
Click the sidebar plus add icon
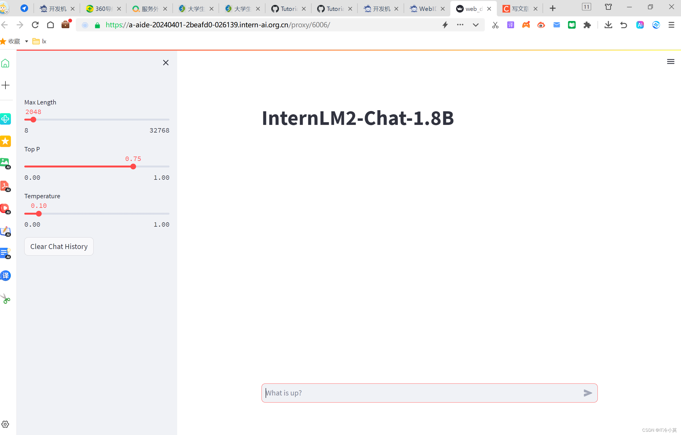(x=5, y=85)
